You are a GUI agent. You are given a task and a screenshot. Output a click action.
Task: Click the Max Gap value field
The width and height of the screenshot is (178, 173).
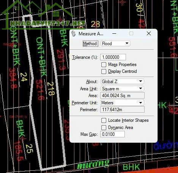[x=112, y=134]
